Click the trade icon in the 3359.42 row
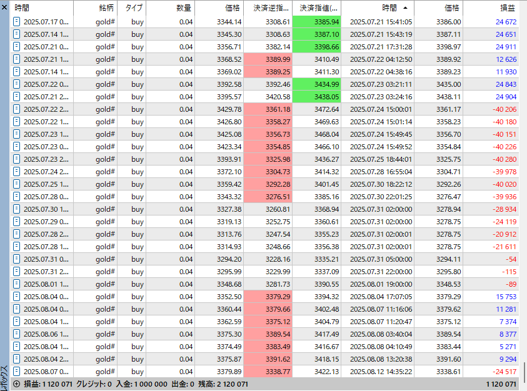527x391 pixels. click(x=16, y=184)
